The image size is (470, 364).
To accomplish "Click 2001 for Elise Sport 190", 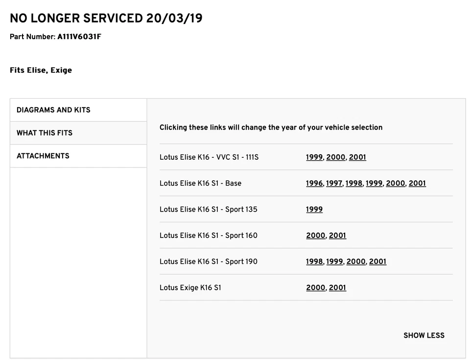I will tap(377, 261).
